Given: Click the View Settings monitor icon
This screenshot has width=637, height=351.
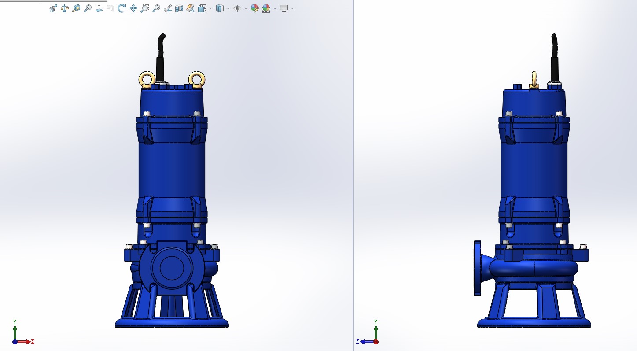Looking at the screenshot, I should pyautogui.click(x=284, y=8).
